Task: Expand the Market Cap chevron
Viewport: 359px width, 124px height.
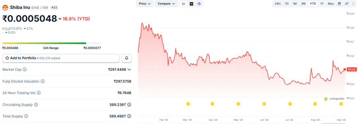Action: click(129, 69)
